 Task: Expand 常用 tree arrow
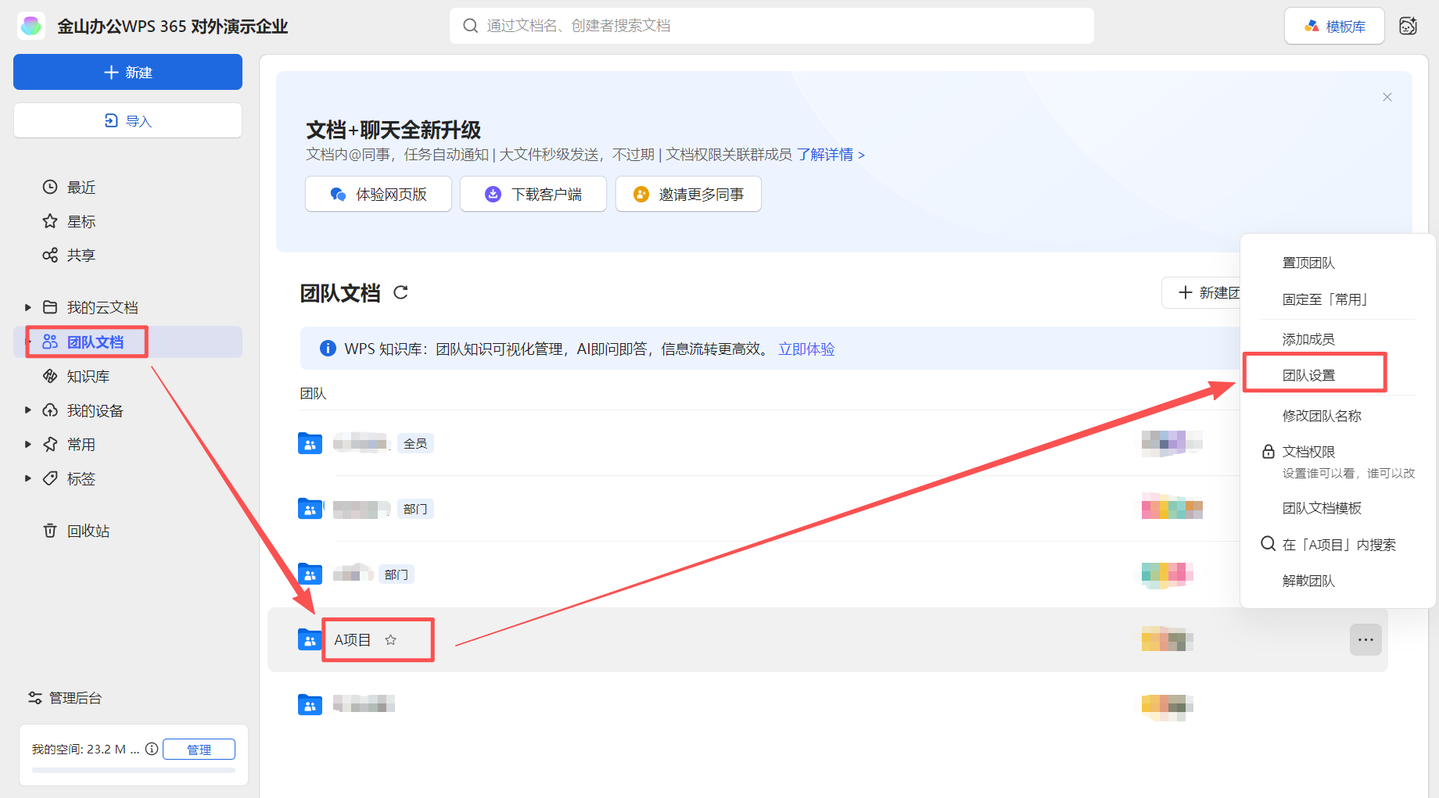pyautogui.click(x=28, y=444)
